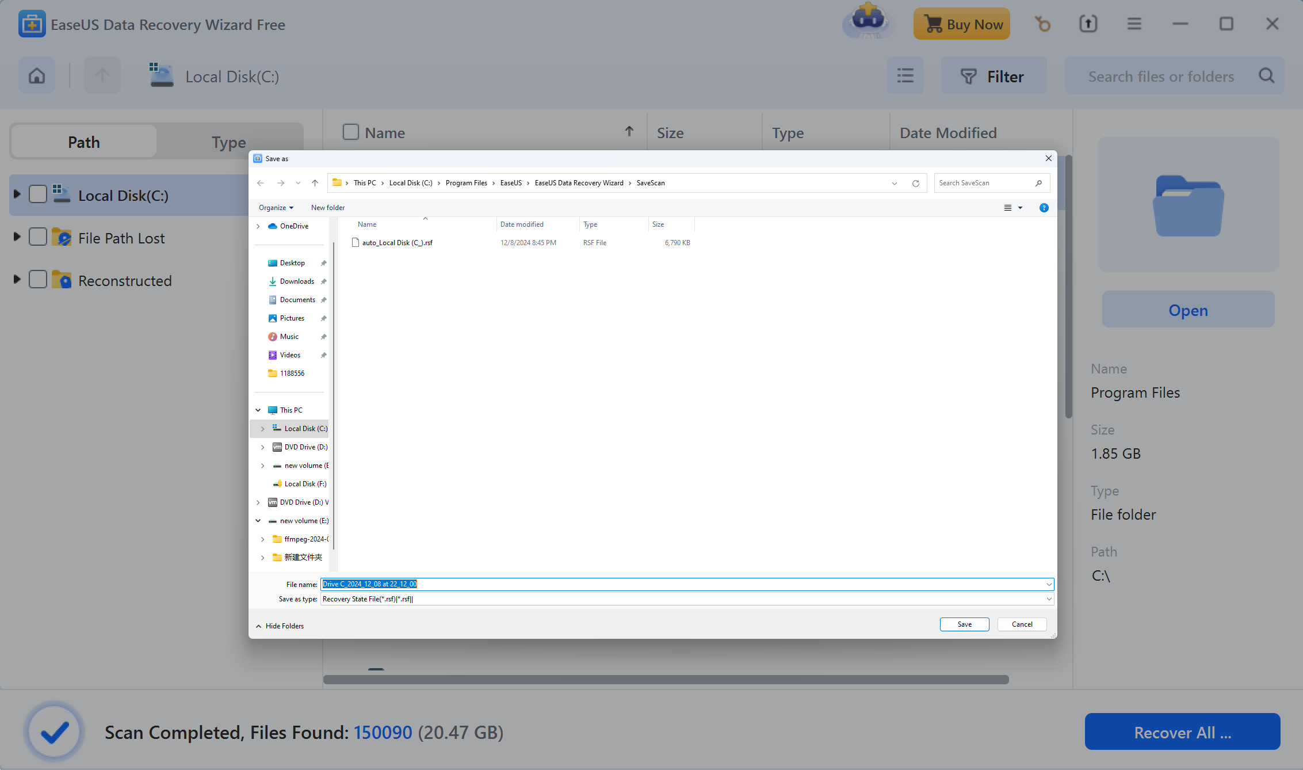Click the EaseUS home icon button

37,76
